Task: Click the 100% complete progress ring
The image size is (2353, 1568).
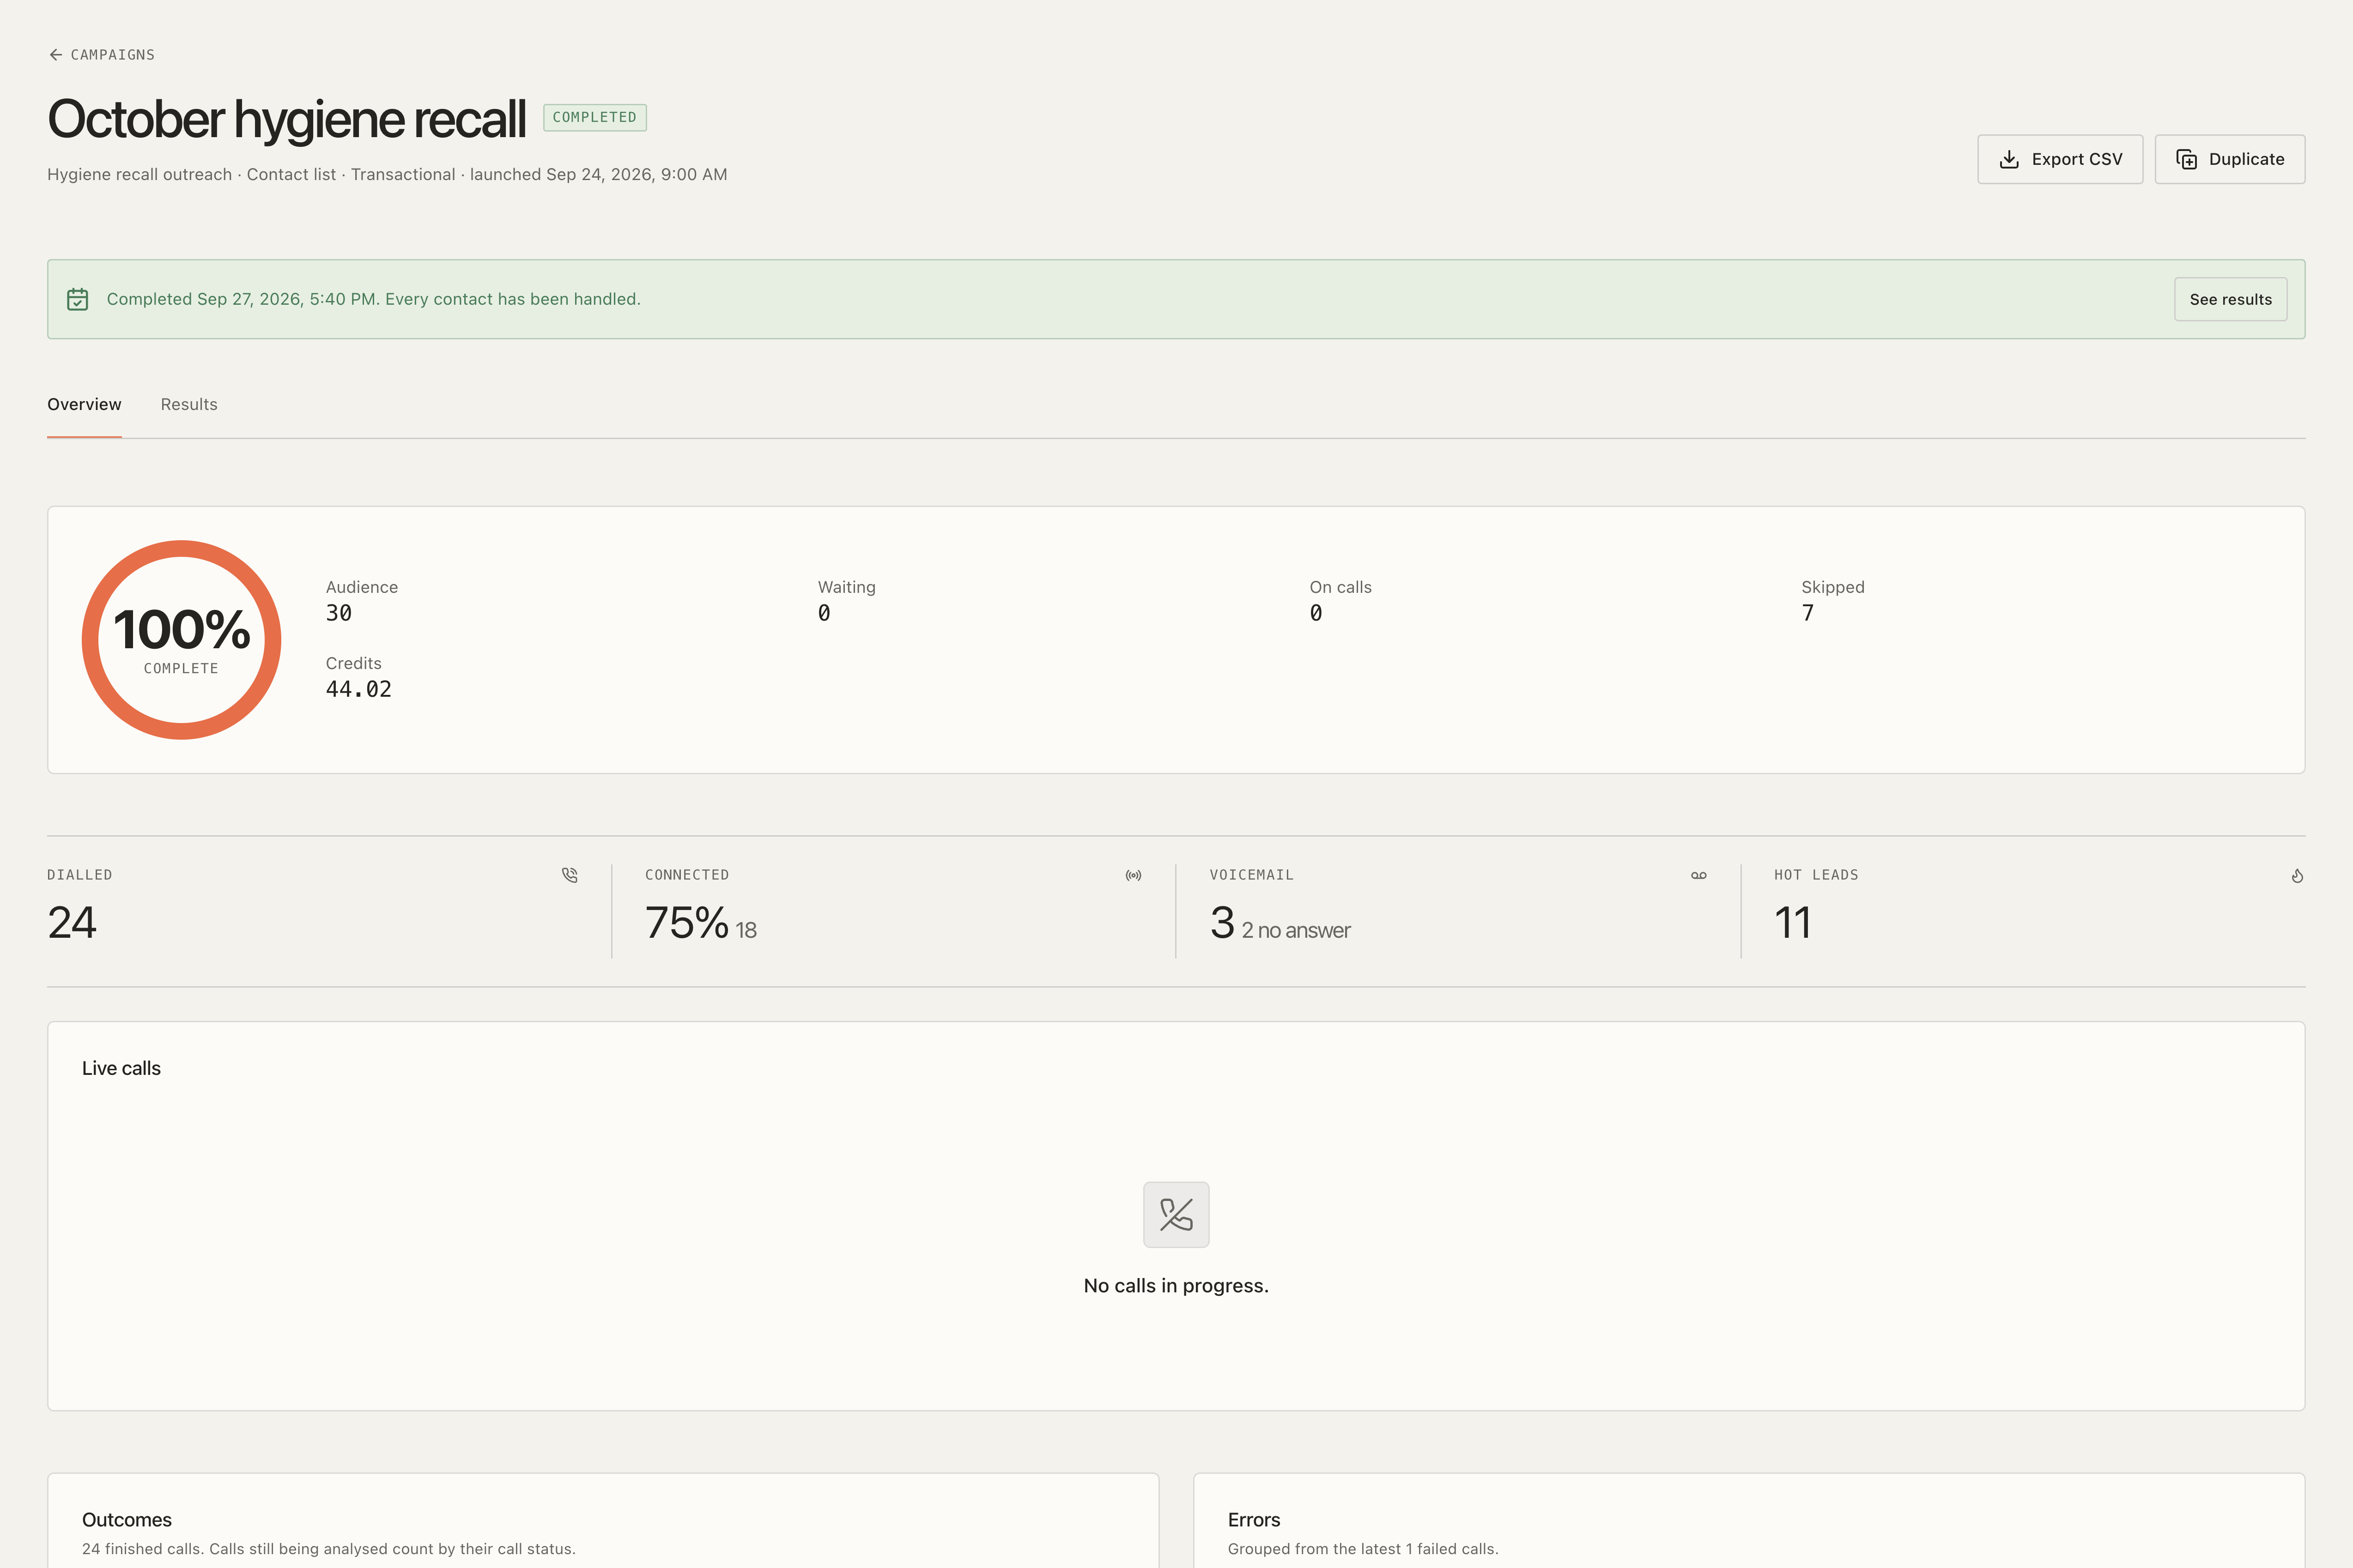Action: (181, 640)
